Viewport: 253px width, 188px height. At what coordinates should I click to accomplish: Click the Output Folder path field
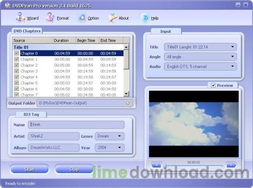[85, 103]
